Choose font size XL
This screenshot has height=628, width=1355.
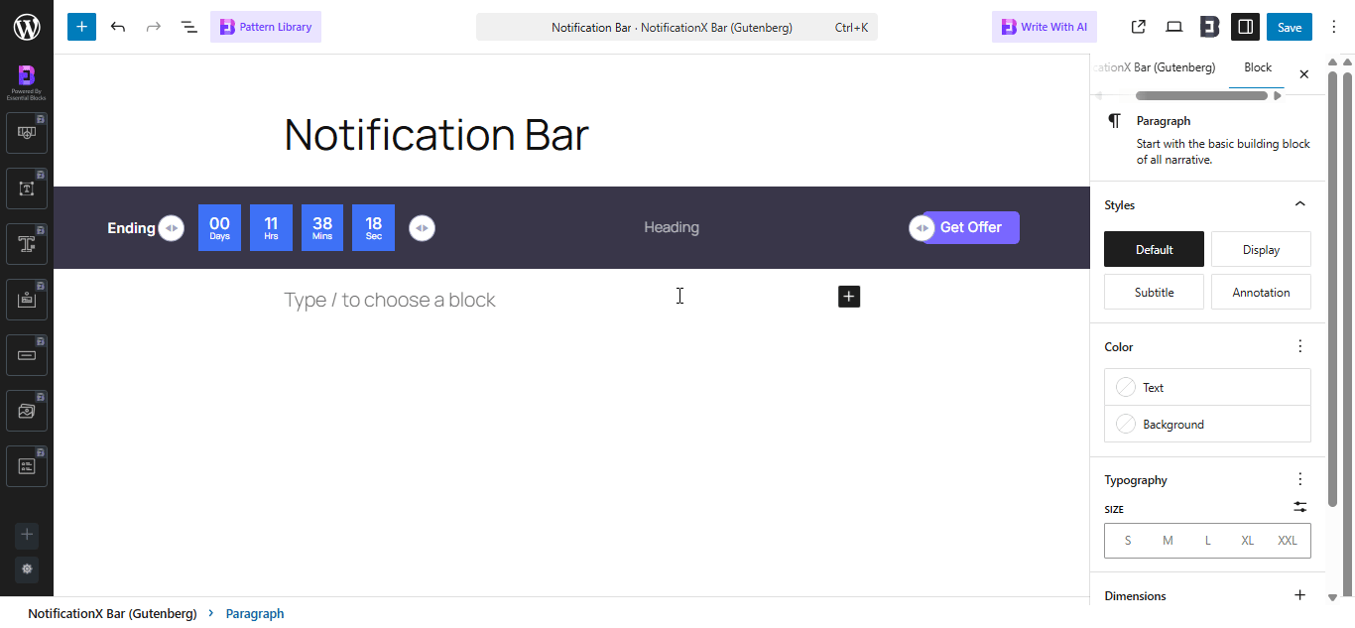tap(1248, 541)
